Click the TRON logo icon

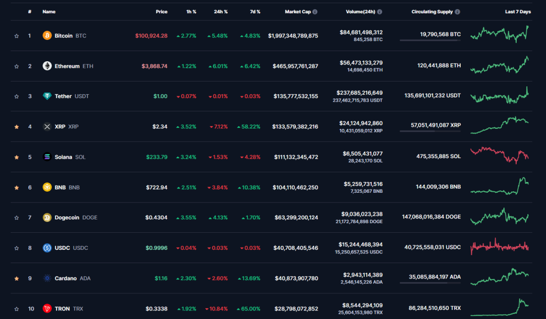point(47,308)
